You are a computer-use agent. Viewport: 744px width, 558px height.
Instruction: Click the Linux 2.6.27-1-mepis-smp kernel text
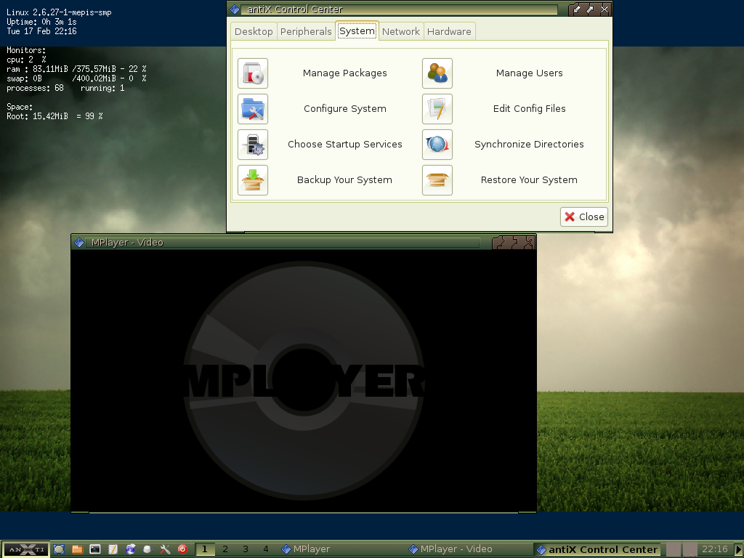click(x=60, y=12)
